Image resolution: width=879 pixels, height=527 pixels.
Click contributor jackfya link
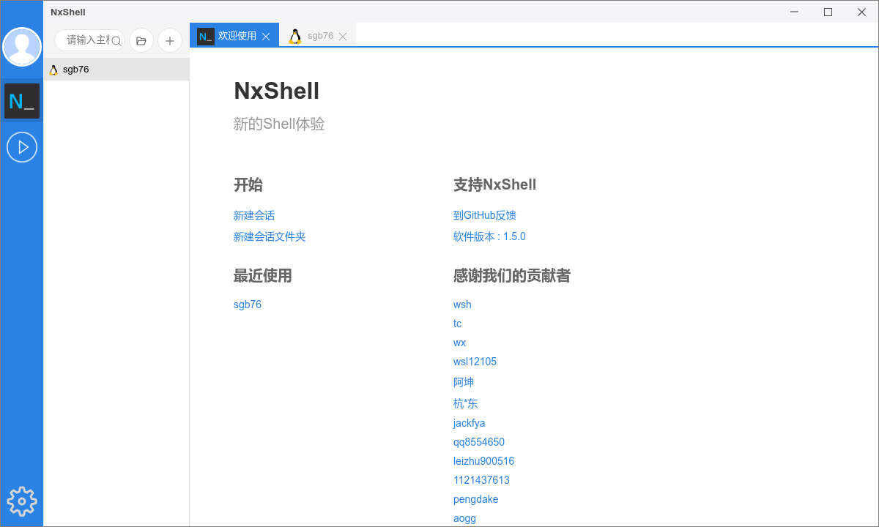(x=469, y=423)
